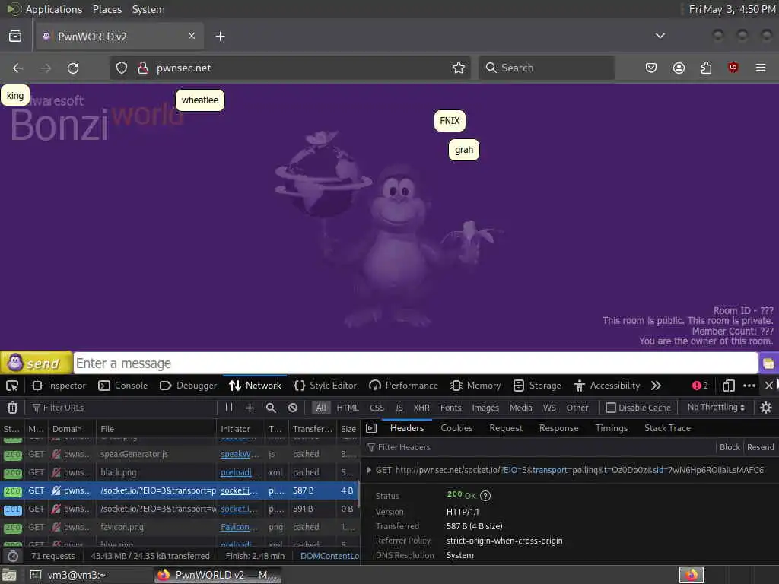Open the uBlock Origin extension icon
Screen dimensions: 779x584
coord(733,68)
